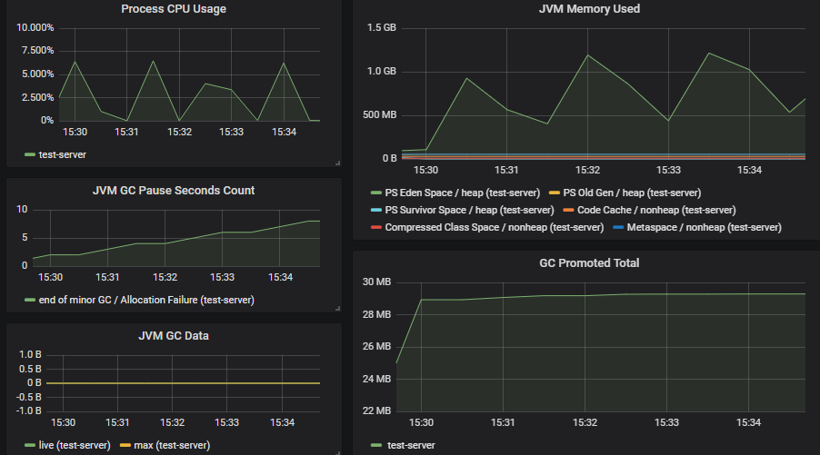Viewport: 820px width, 455px height.
Task: Click the Compressed Class Space red color swatch
Action: coord(376,227)
